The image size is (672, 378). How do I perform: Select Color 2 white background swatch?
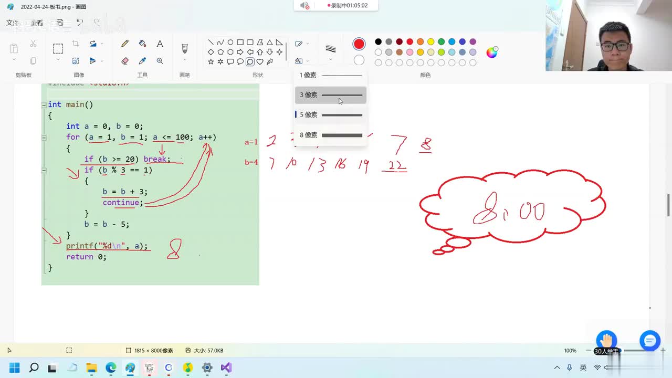pos(359,60)
